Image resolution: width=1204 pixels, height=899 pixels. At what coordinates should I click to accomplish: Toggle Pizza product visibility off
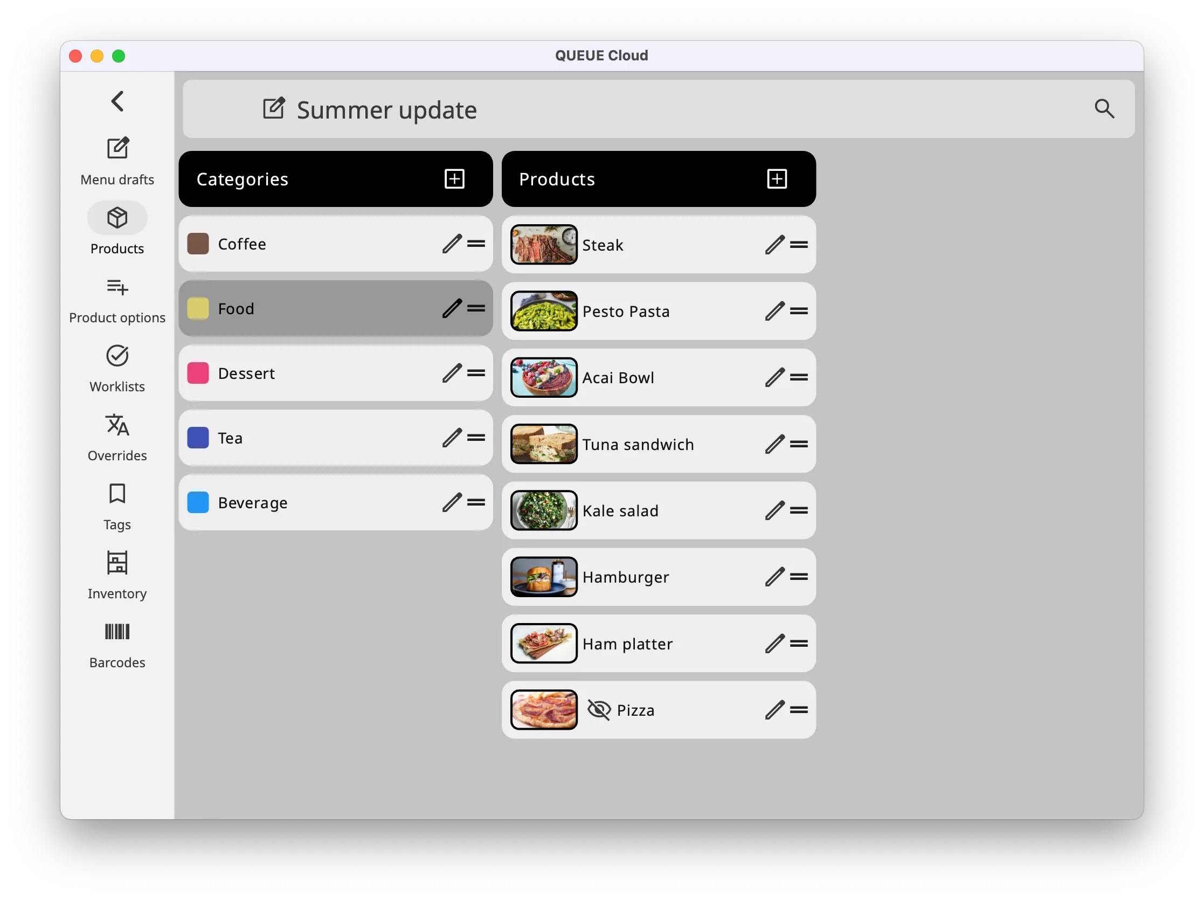pos(598,708)
